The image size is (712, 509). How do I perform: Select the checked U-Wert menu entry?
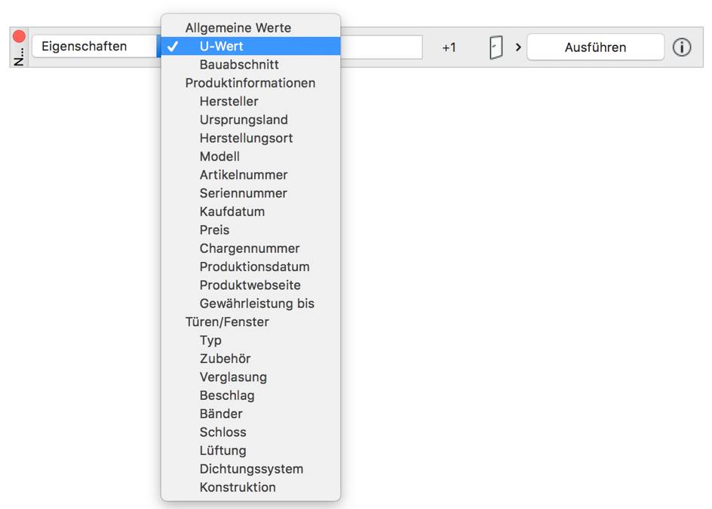click(250, 46)
